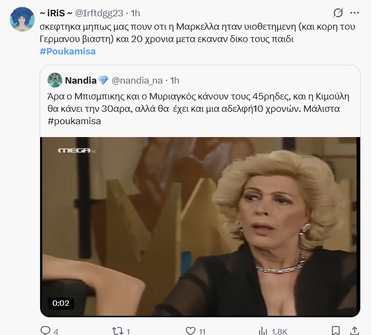The height and width of the screenshot is (335, 385).
Task: Click the Grok slashed-circle icon
Action: tap(338, 13)
